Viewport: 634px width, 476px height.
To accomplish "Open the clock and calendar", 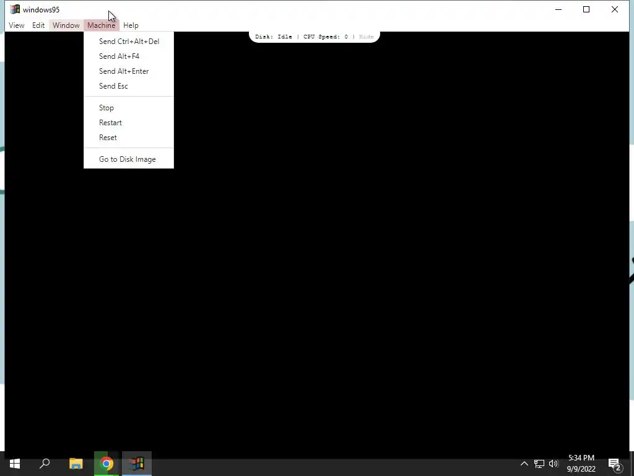I will point(581,464).
